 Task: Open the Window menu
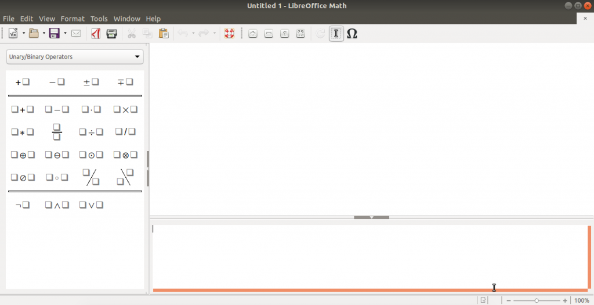click(127, 19)
